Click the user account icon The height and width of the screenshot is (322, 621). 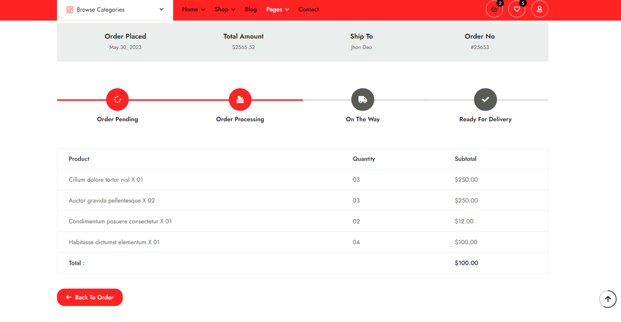pyautogui.click(x=539, y=9)
